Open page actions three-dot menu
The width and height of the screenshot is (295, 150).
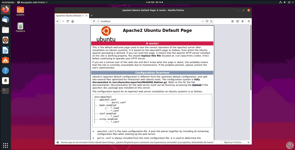202,21
